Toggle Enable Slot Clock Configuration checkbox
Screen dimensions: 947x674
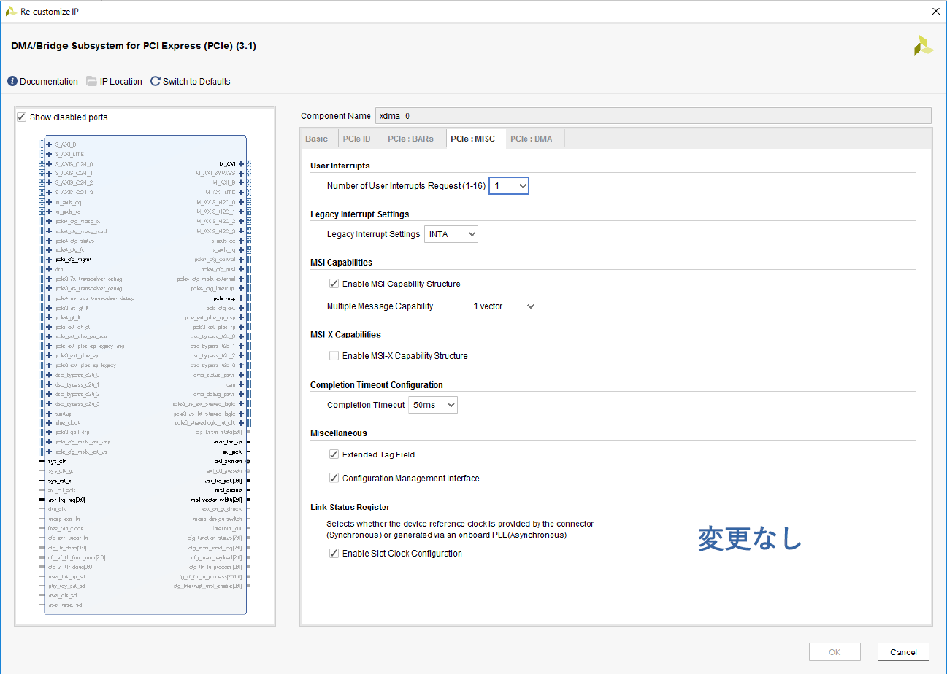point(334,554)
